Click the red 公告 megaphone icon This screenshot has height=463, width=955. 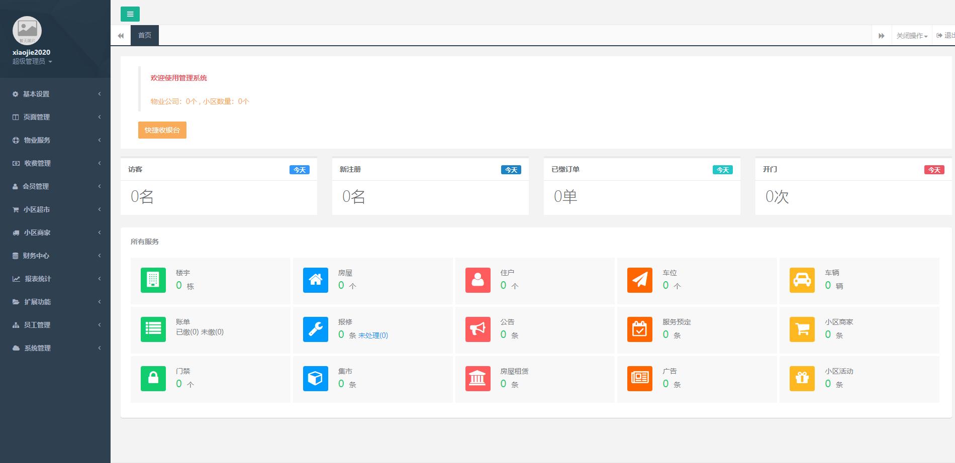click(478, 329)
